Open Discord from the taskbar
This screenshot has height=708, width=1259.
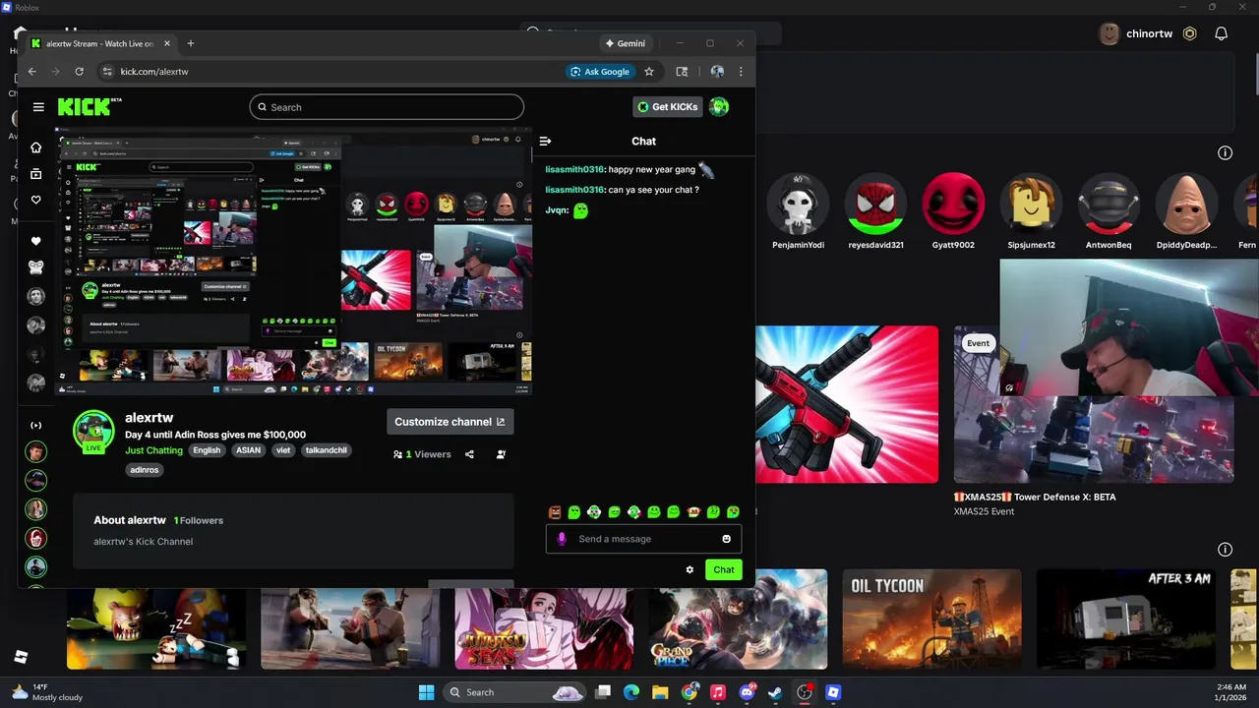pyautogui.click(x=747, y=692)
